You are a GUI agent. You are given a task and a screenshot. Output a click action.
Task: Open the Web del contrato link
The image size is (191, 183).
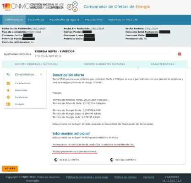tap(126, 160)
